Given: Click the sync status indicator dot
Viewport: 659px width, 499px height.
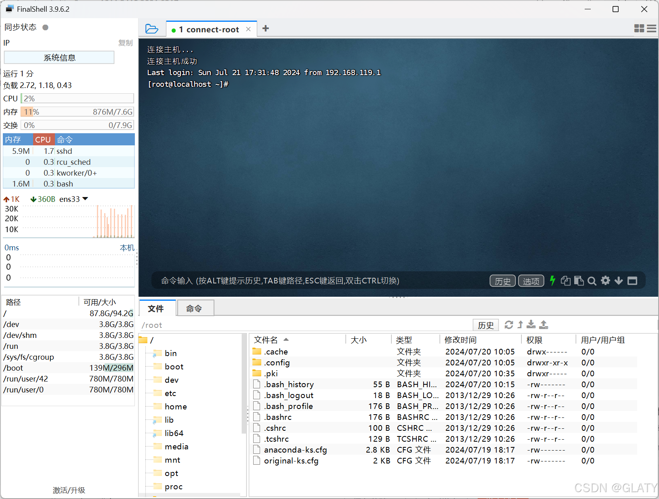Looking at the screenshot, I should (45, 27).
